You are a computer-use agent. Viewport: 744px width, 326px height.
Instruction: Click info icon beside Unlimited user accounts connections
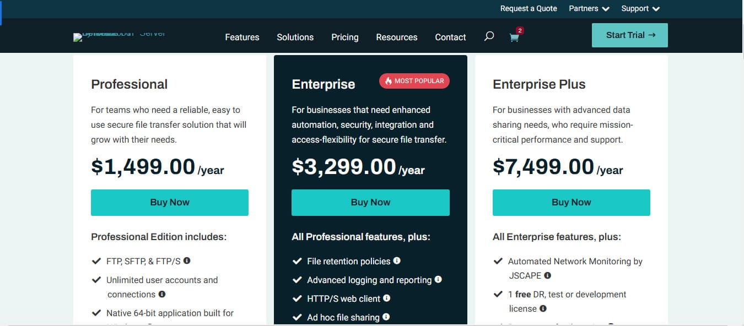click(162, 294)
